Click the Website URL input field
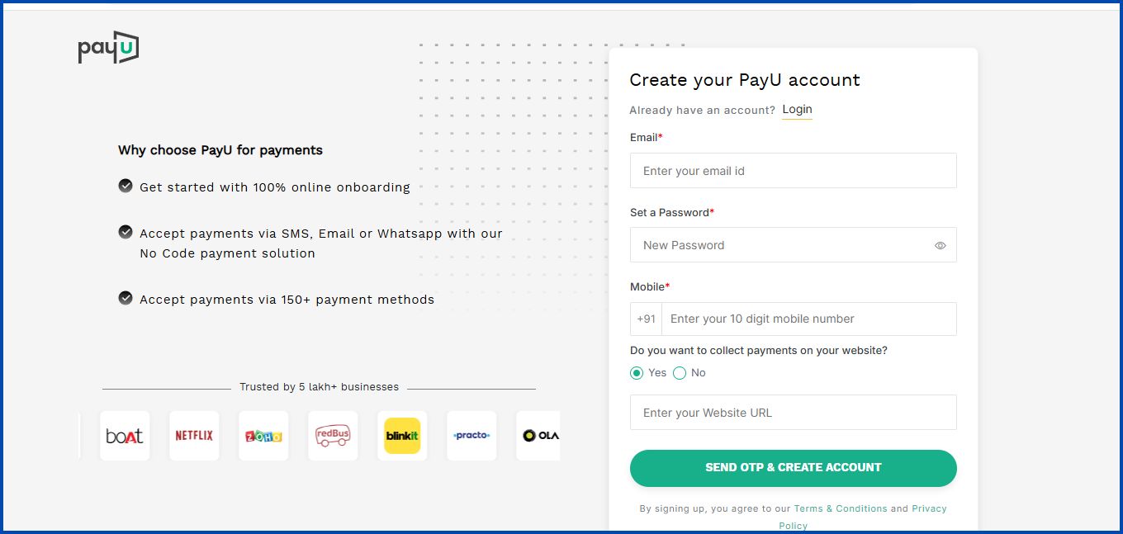 click(x=793, y=412)
